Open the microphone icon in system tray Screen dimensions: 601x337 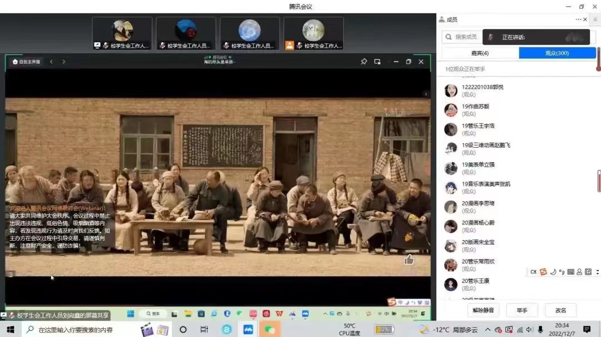pos(540,330)
